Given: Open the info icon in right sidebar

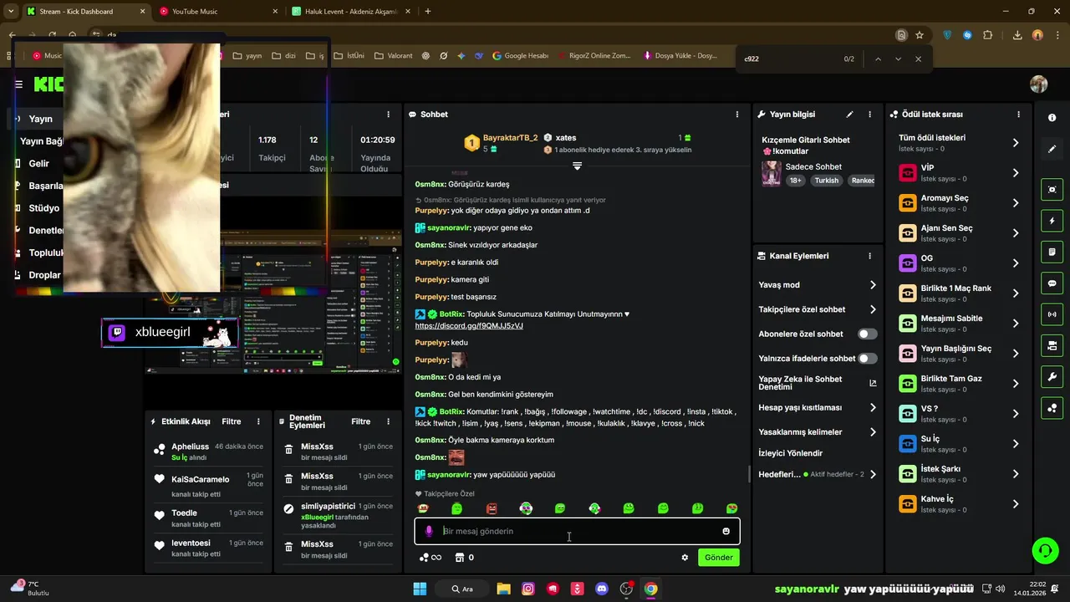Looking at the screenshot, I should [x=1052, y=118].
